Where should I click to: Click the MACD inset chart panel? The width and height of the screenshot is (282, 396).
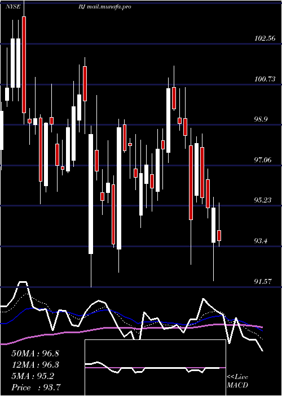tap(155, 368)
